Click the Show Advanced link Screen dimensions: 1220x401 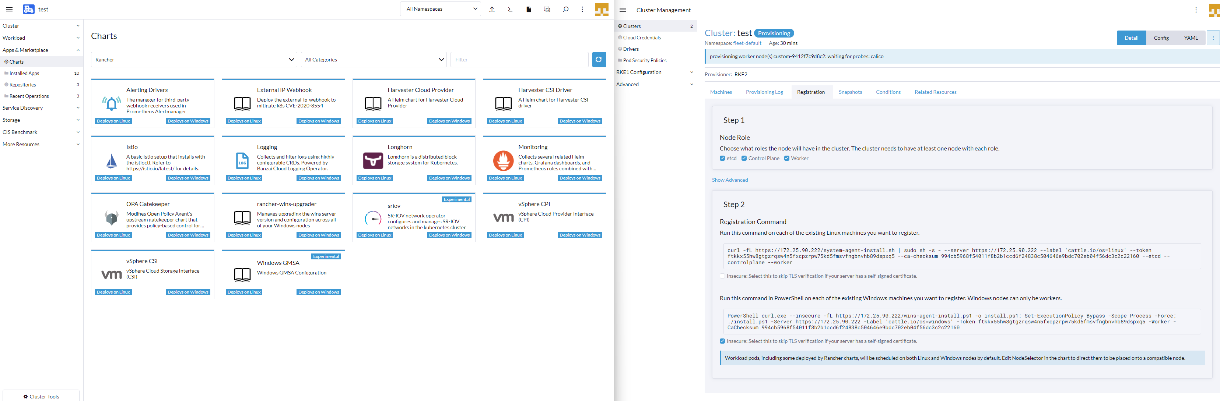point(730,180)
